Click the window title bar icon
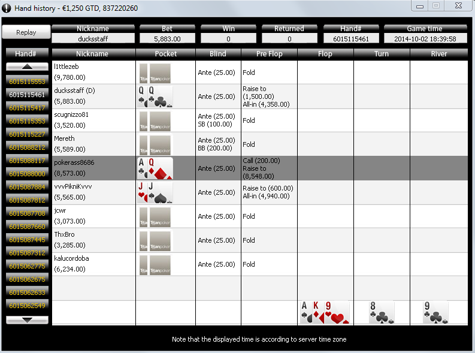The width and height of the screenshot is (475, 353). point(7,8)
